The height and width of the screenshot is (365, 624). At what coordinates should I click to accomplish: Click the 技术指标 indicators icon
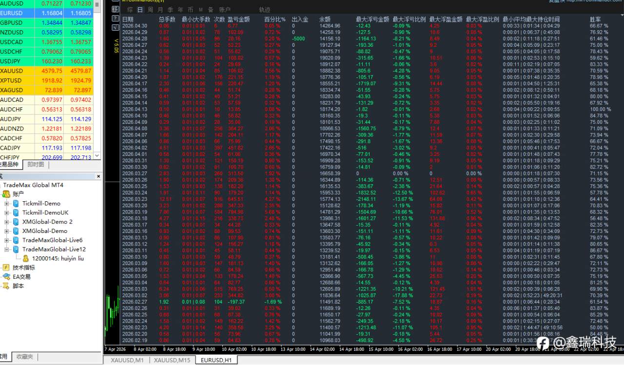coord(6,268)
